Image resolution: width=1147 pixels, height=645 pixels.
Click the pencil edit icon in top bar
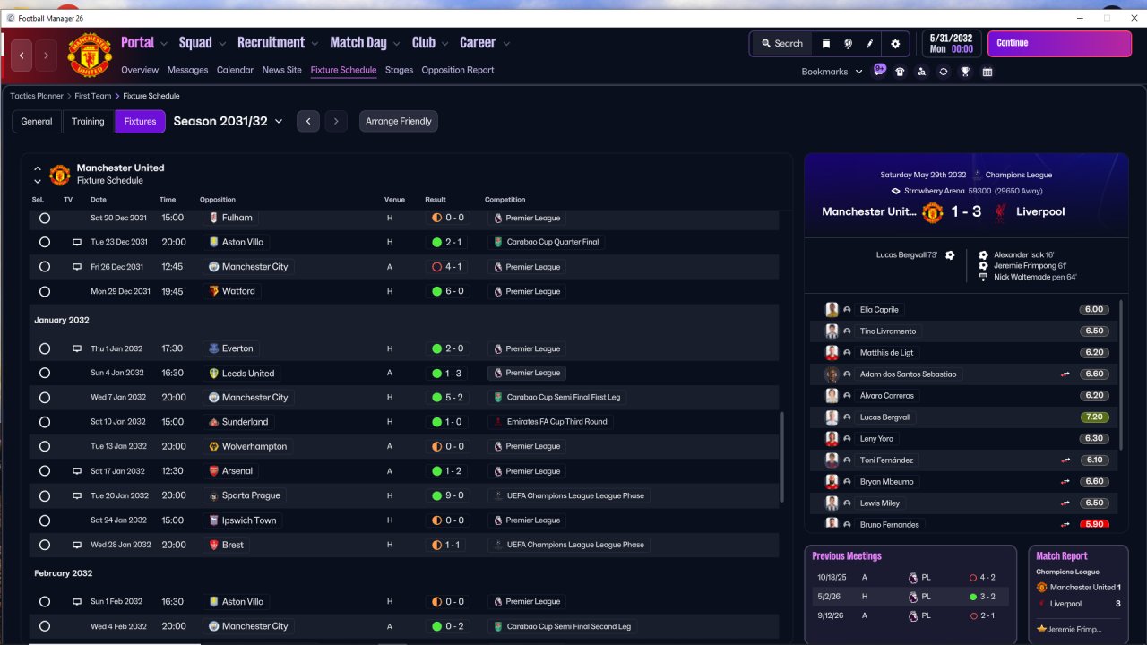[869, 43]
